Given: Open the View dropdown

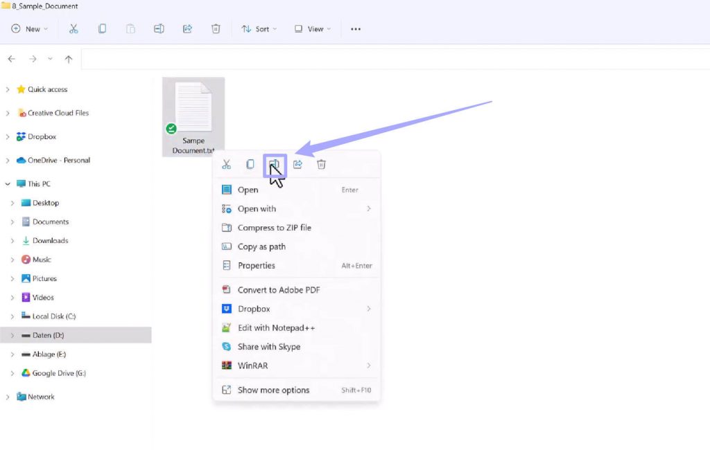Looking at the screenshot, I should pyautogui.click(x=312, y=28).
